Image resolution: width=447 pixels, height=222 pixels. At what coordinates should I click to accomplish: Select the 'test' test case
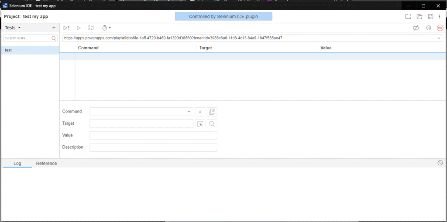(x=30, y=50)
